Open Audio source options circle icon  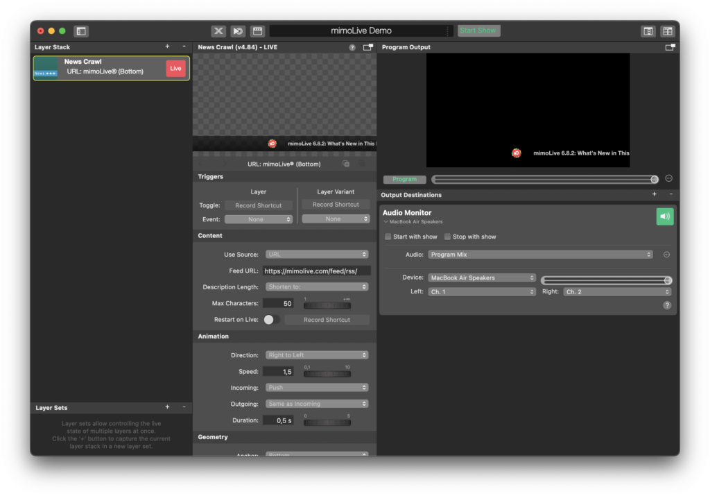click(x=666, y=255)
